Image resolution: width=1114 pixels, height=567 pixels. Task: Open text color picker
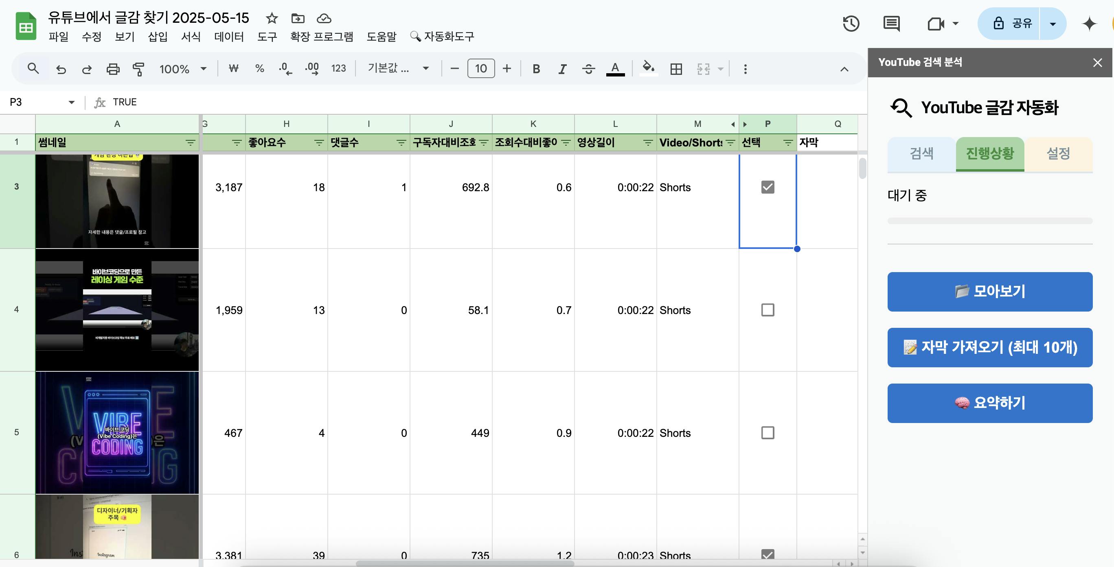coord(615,68)
